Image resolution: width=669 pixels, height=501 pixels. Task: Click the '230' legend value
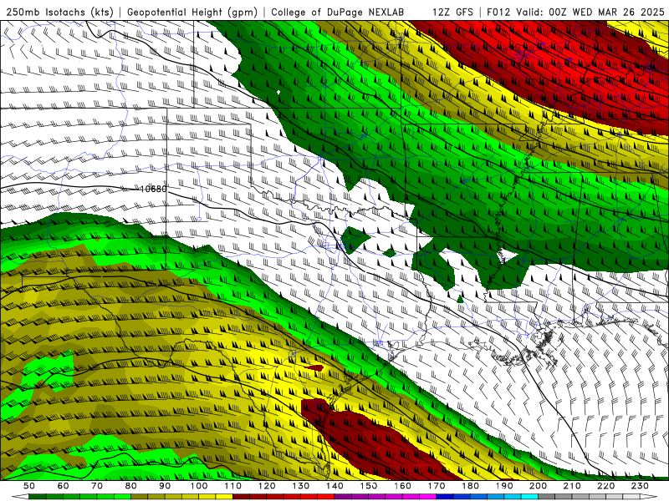pyautogui.click(x=640, y=486)
